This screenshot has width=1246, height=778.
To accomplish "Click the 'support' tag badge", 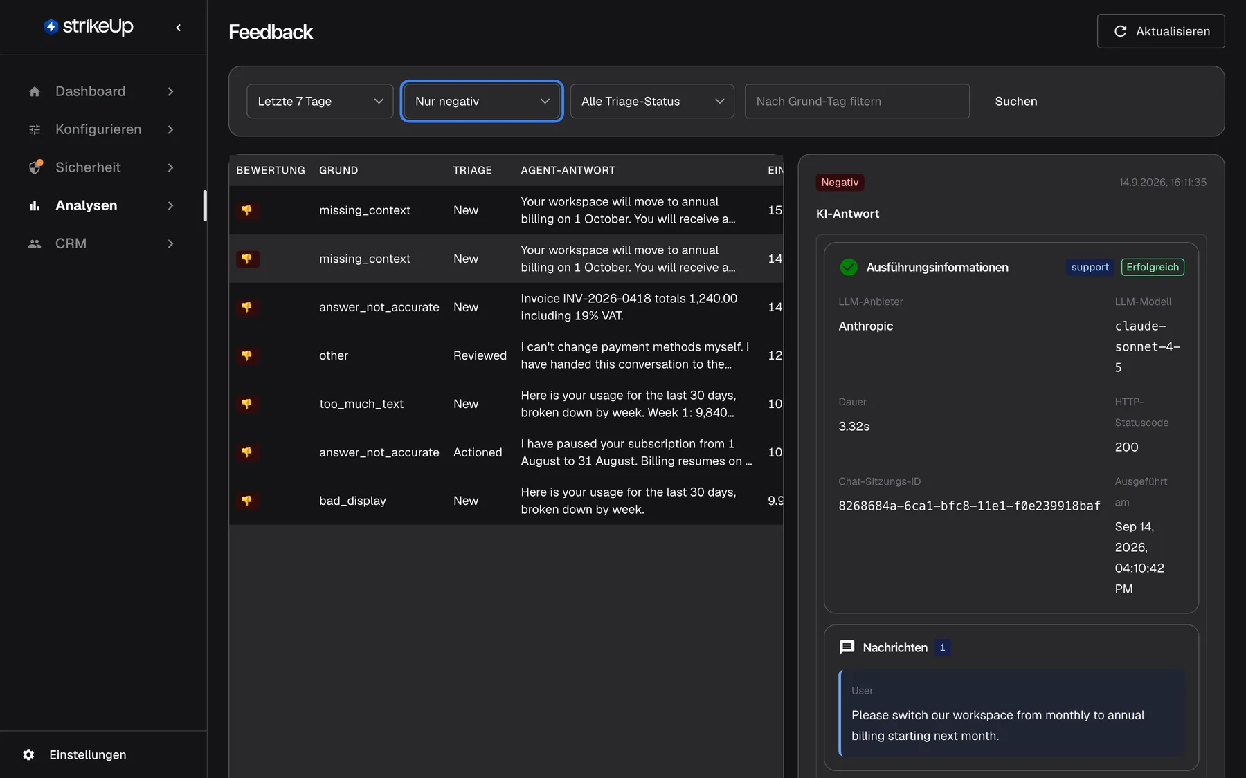I will [x=1090, y=267].
